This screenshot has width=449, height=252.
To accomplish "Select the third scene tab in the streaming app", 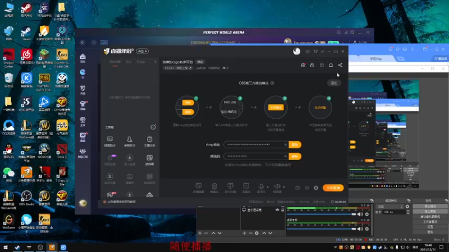I will point(141,62).
